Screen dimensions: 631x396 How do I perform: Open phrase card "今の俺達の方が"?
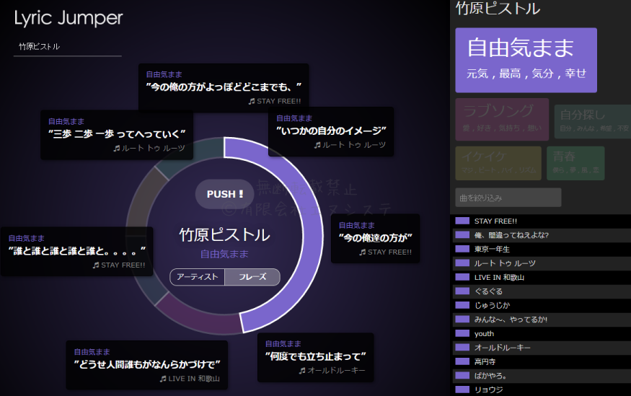click(375, 239)
